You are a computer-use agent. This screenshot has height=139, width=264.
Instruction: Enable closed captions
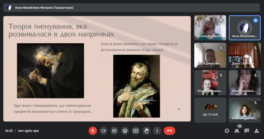point(114,131)
